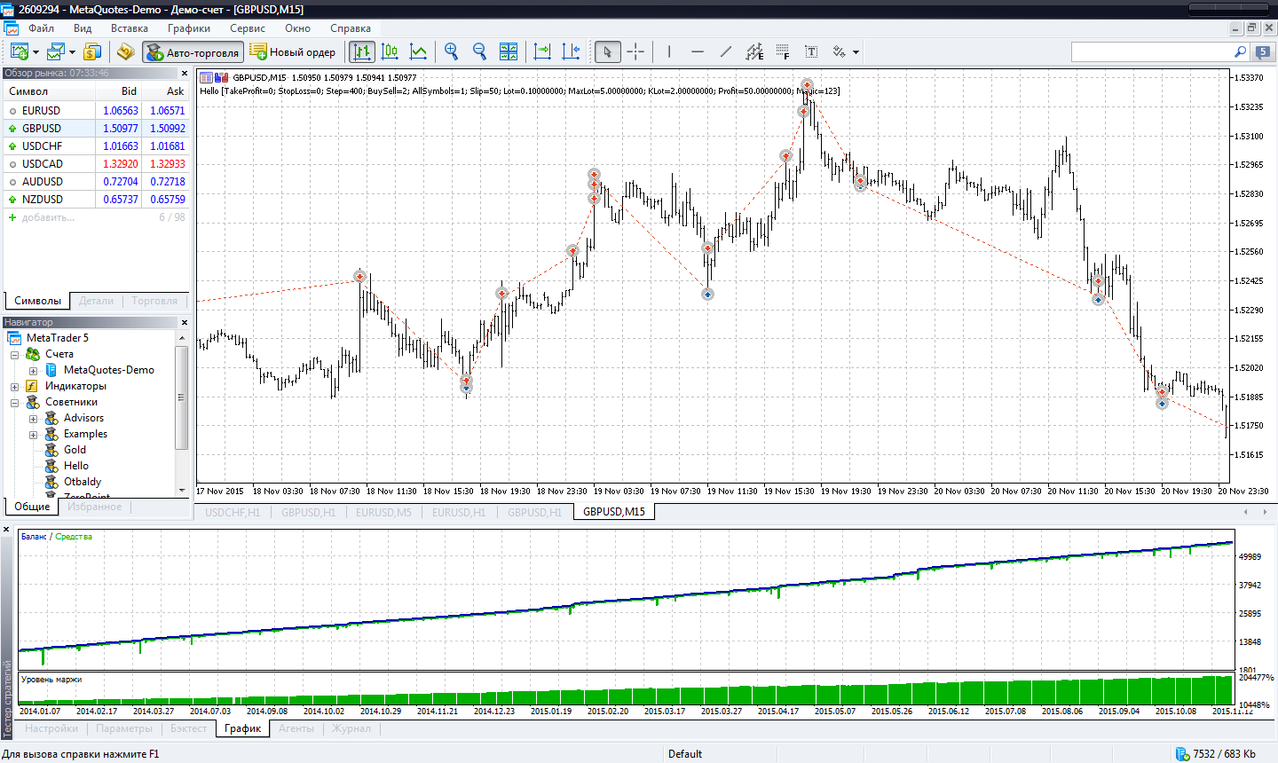The height and width of the screenshot is (763, 1278).
Task: Click the tile windows icon
Action: 508,51
